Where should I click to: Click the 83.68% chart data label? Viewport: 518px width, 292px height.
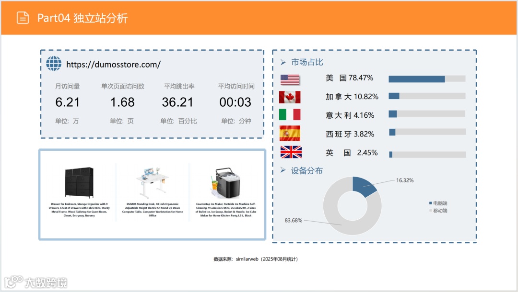click(x=294, y=221)
